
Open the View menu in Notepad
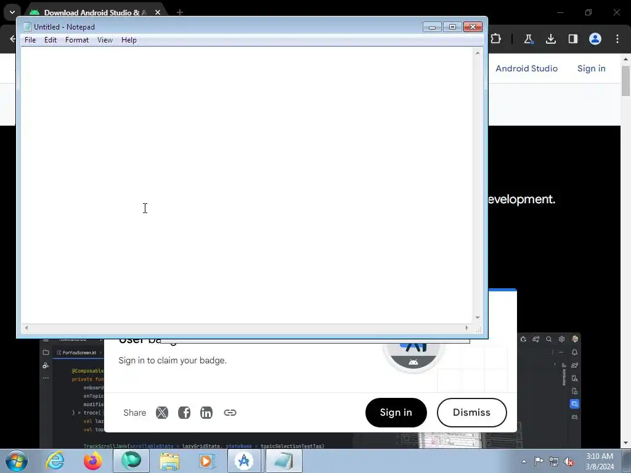point(105,40)
